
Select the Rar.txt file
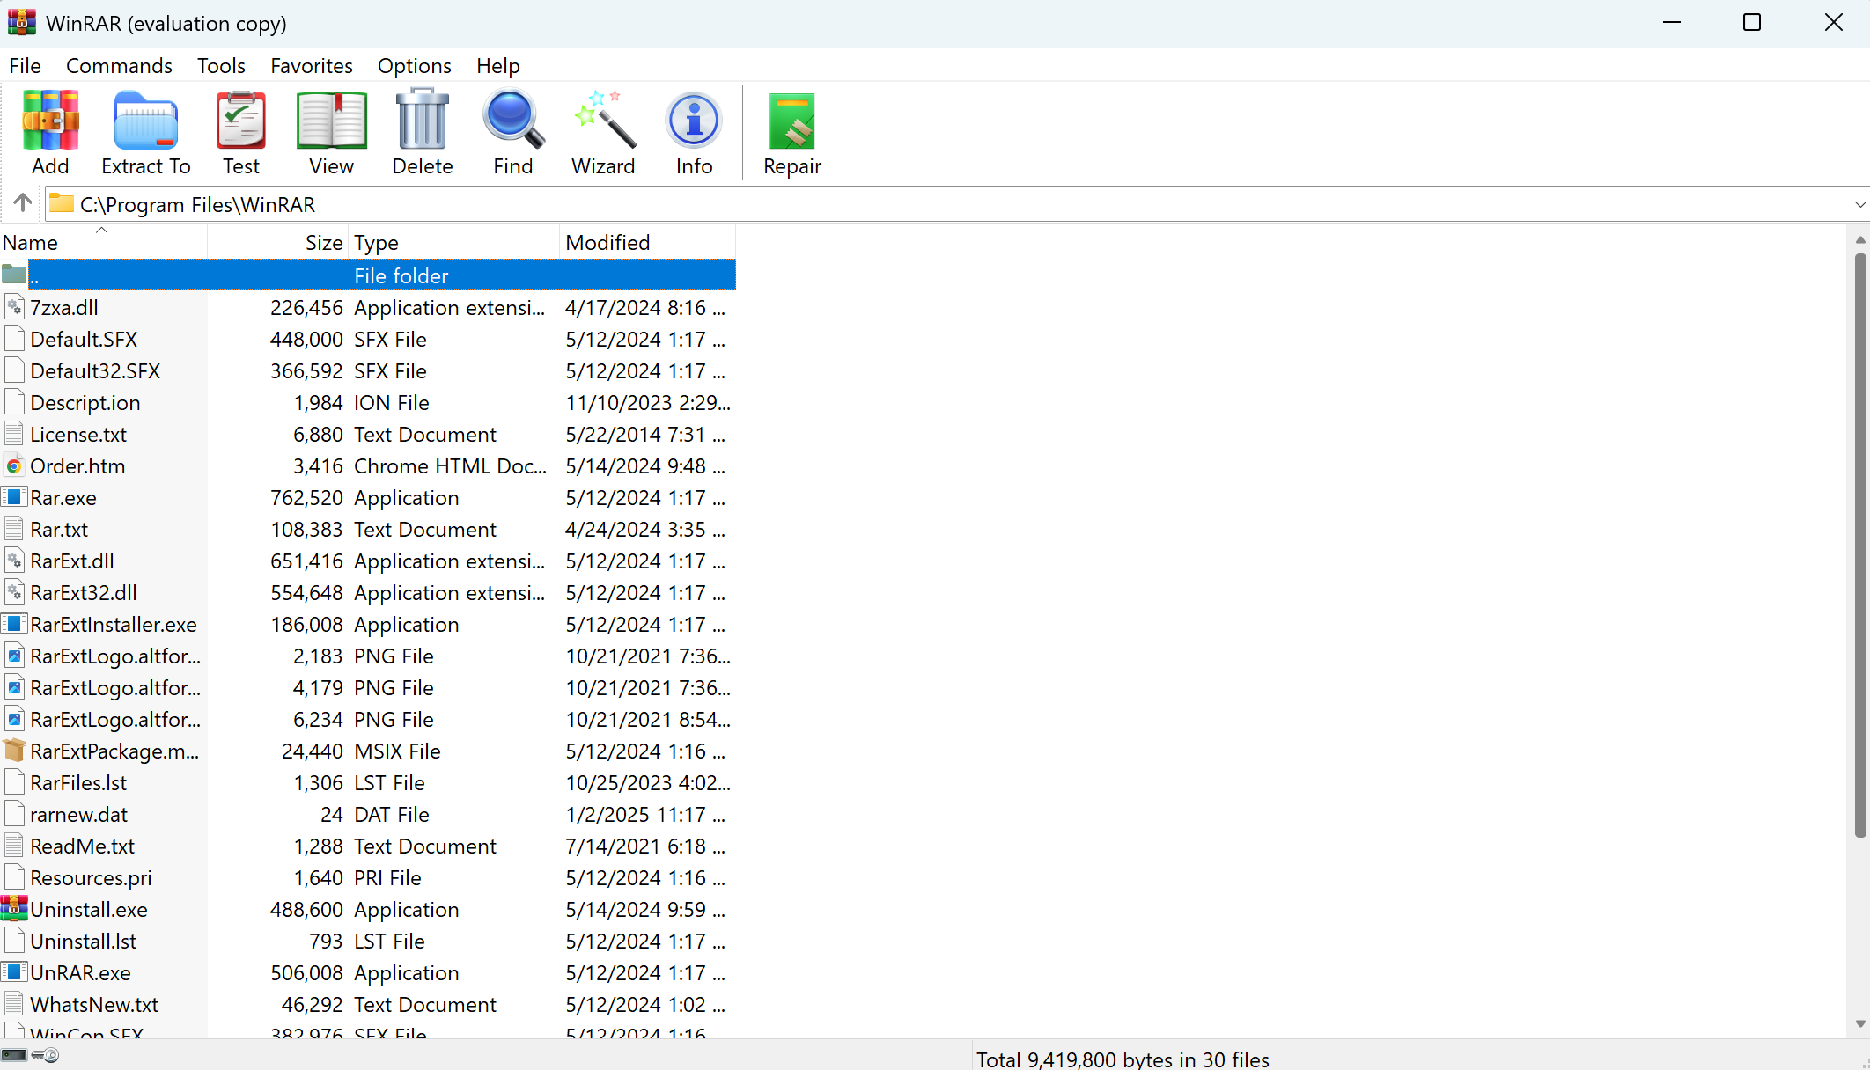pyautogui.click(x=59, y=529)
